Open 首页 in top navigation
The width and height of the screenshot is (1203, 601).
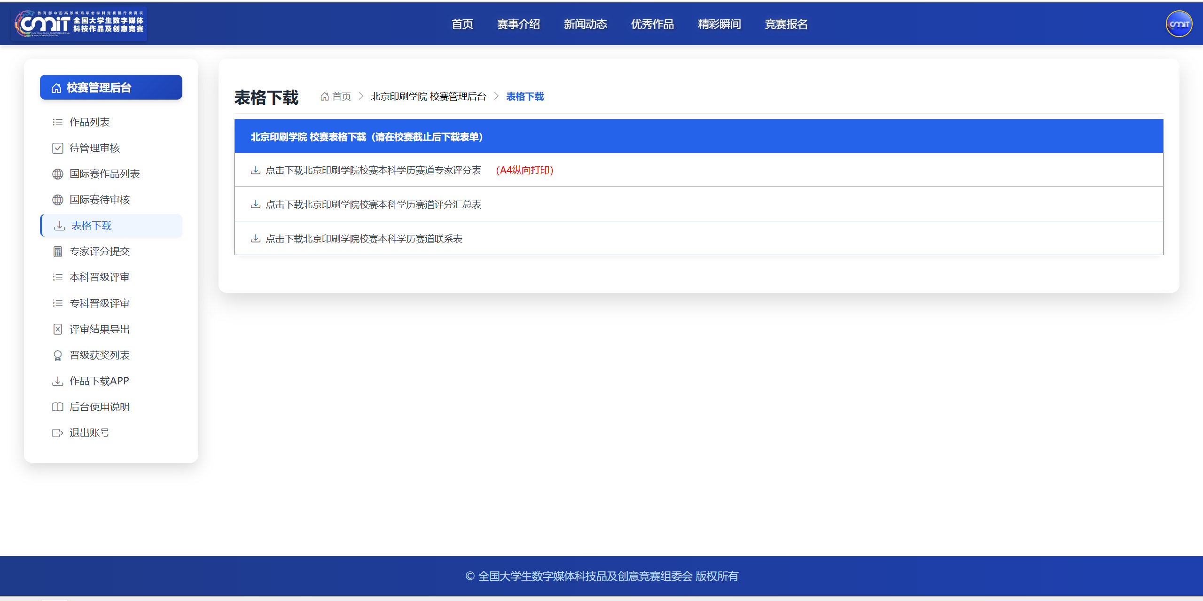pos(462,24)
